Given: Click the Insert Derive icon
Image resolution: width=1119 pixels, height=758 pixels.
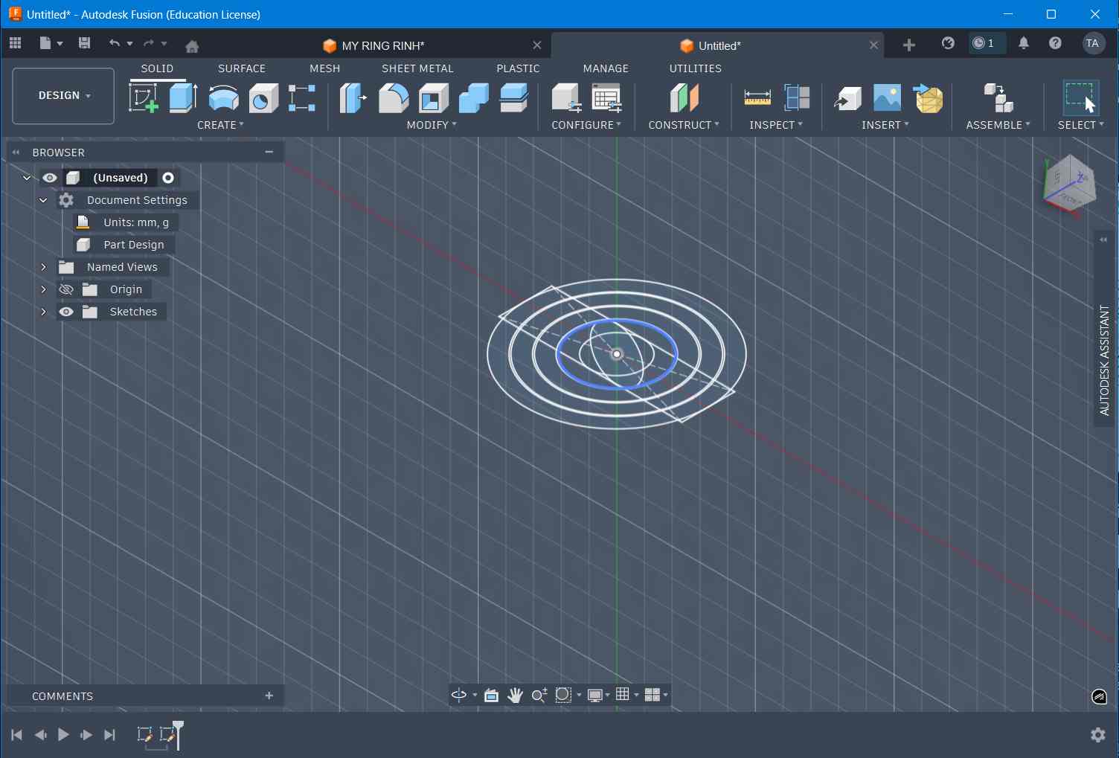Looking at the screenshot, I should click(847, 97).
